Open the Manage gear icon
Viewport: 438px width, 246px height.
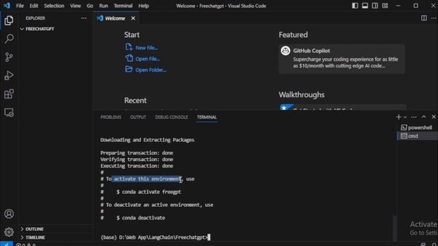[x=9, y=232]
